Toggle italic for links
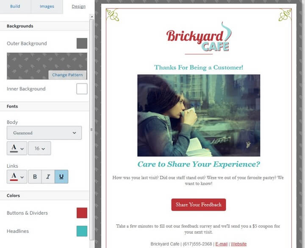 click(x=48, y=177)
